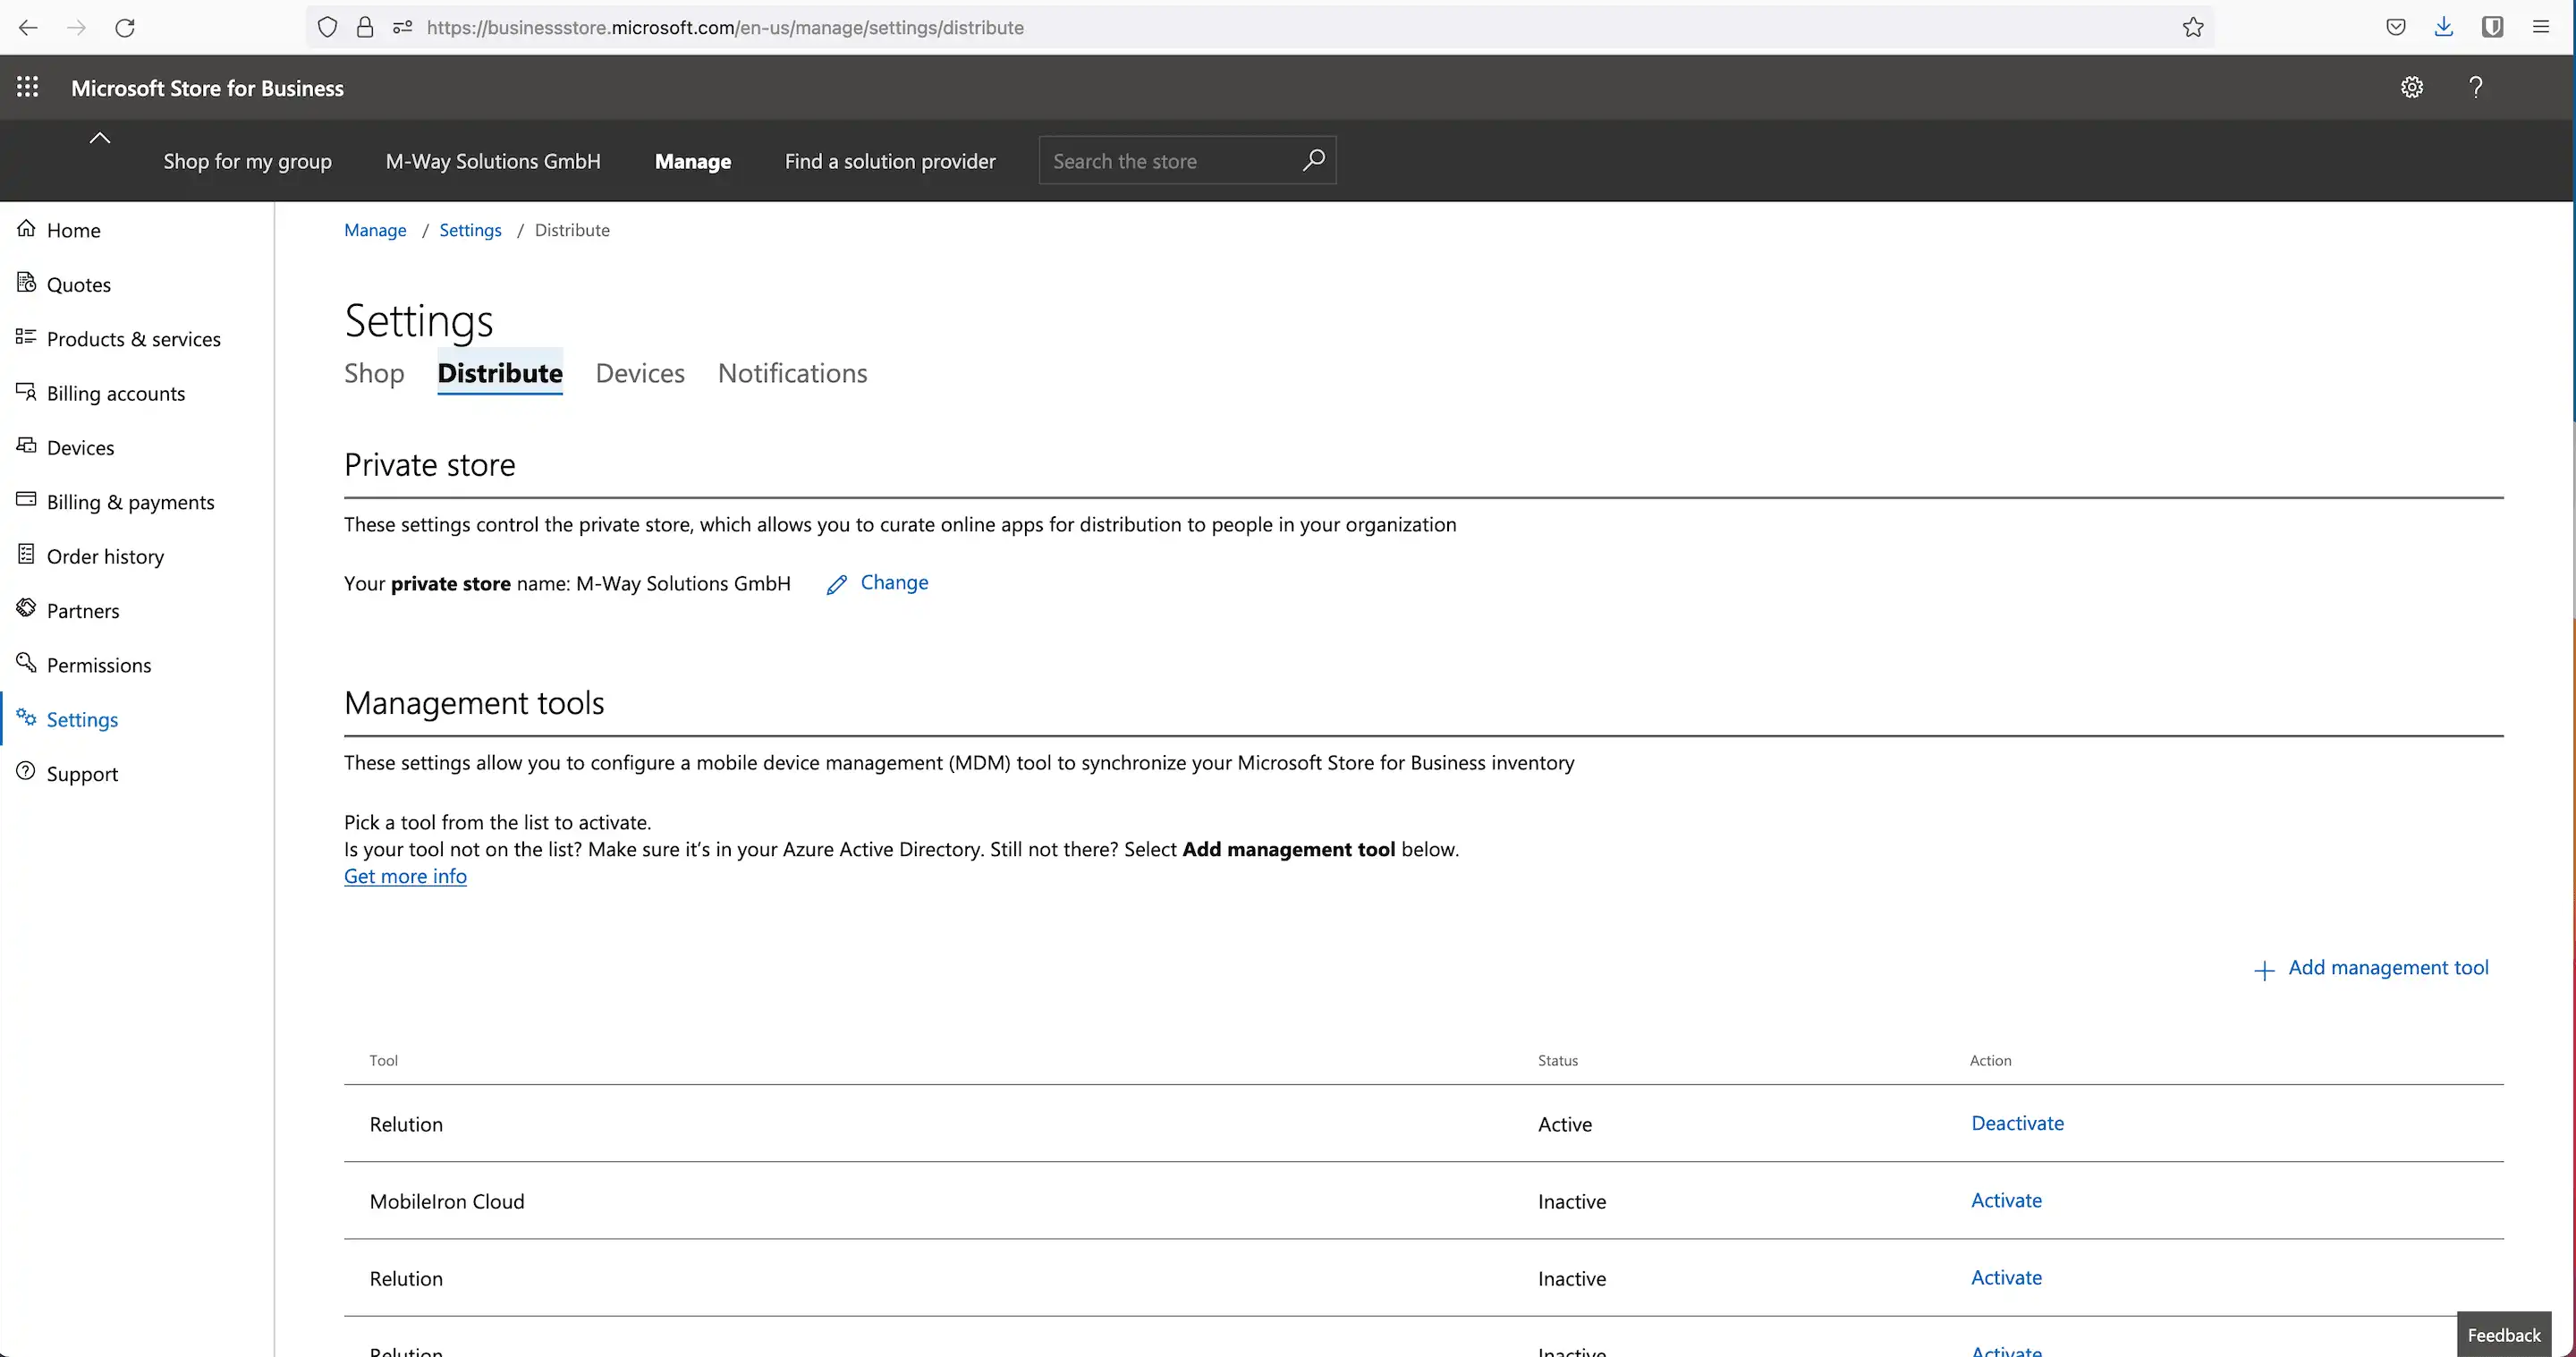Click the Partners icon in sidebar

click(26, 608)
